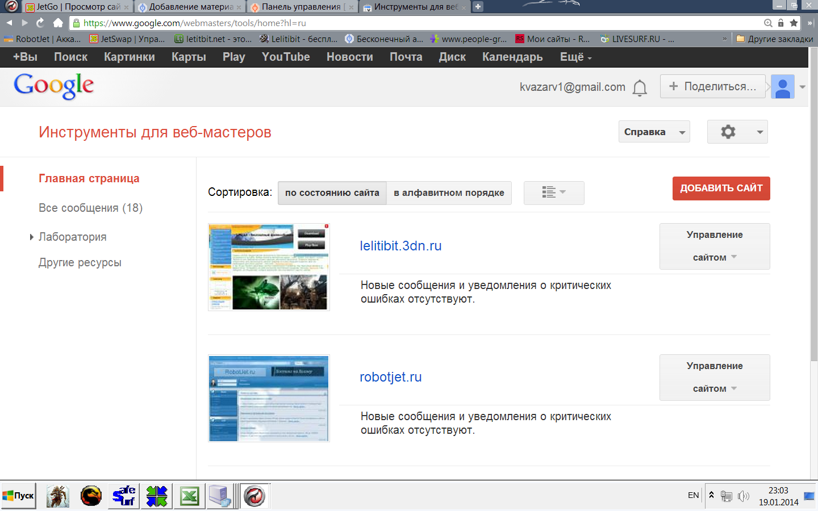Click the 'Инструменты для веб-мастеров' heading
This screenshot has height=511, width=818.
click(155, 132)
